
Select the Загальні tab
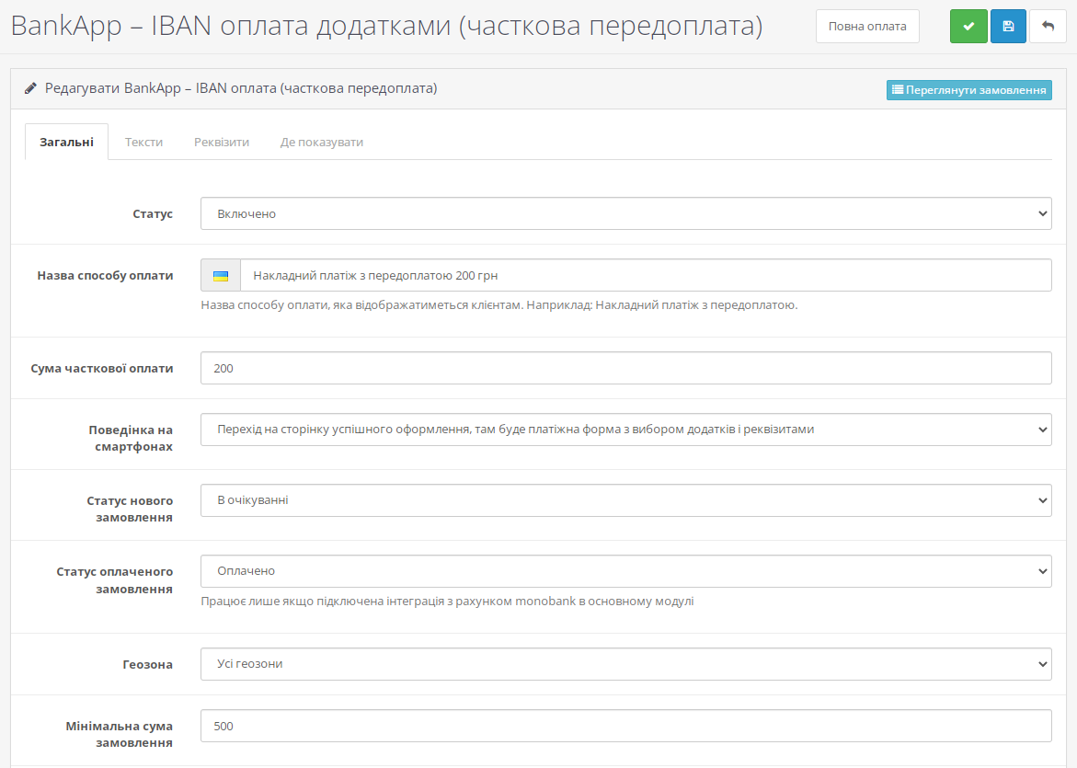click(x=66, y=143)
